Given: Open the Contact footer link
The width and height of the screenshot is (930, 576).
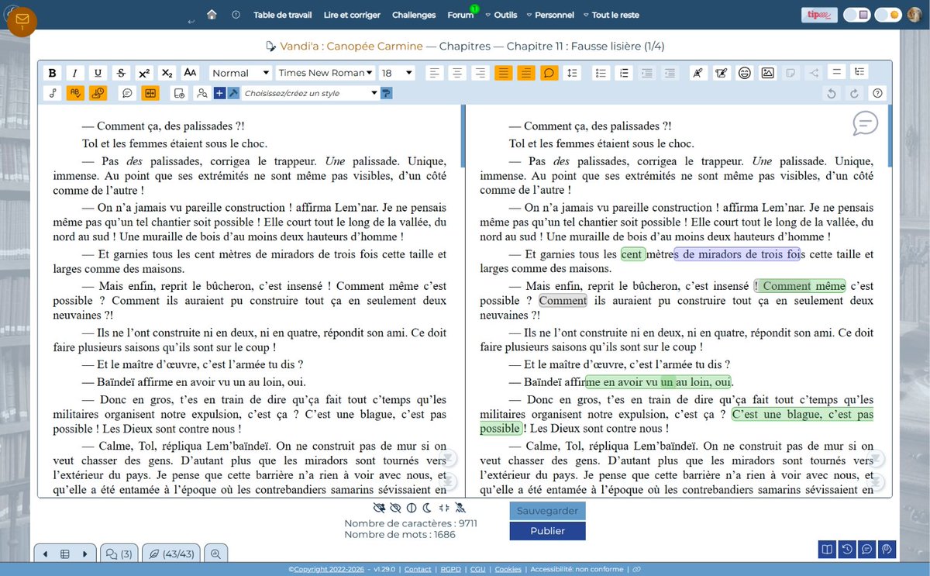Looking at the screenshot, I should pos(418,569).
